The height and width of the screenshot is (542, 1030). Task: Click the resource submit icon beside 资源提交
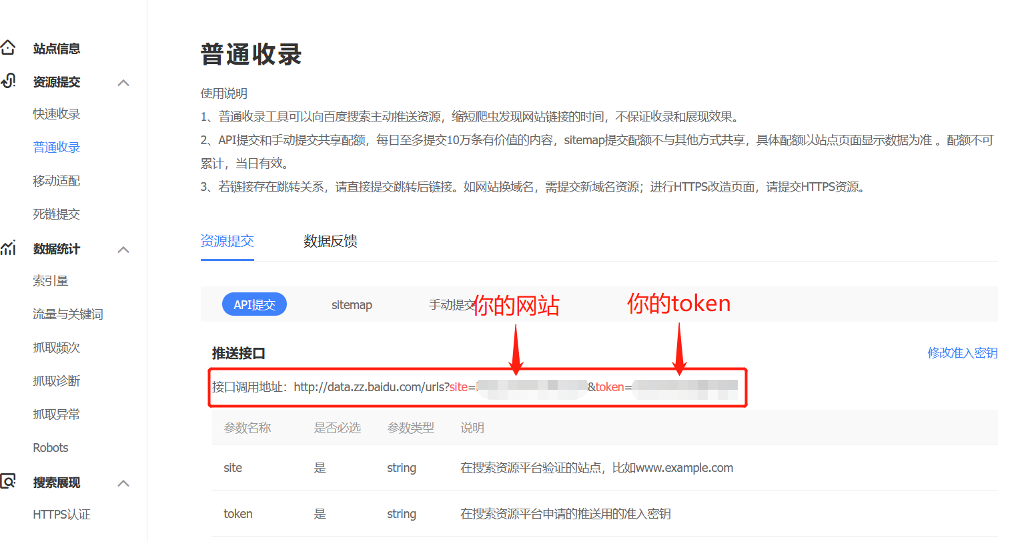(8, 81)
